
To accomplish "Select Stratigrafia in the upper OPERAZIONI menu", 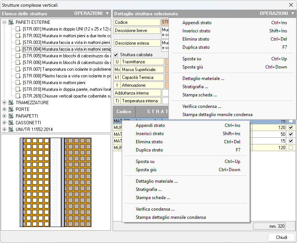I will click(x=195, y=87).
